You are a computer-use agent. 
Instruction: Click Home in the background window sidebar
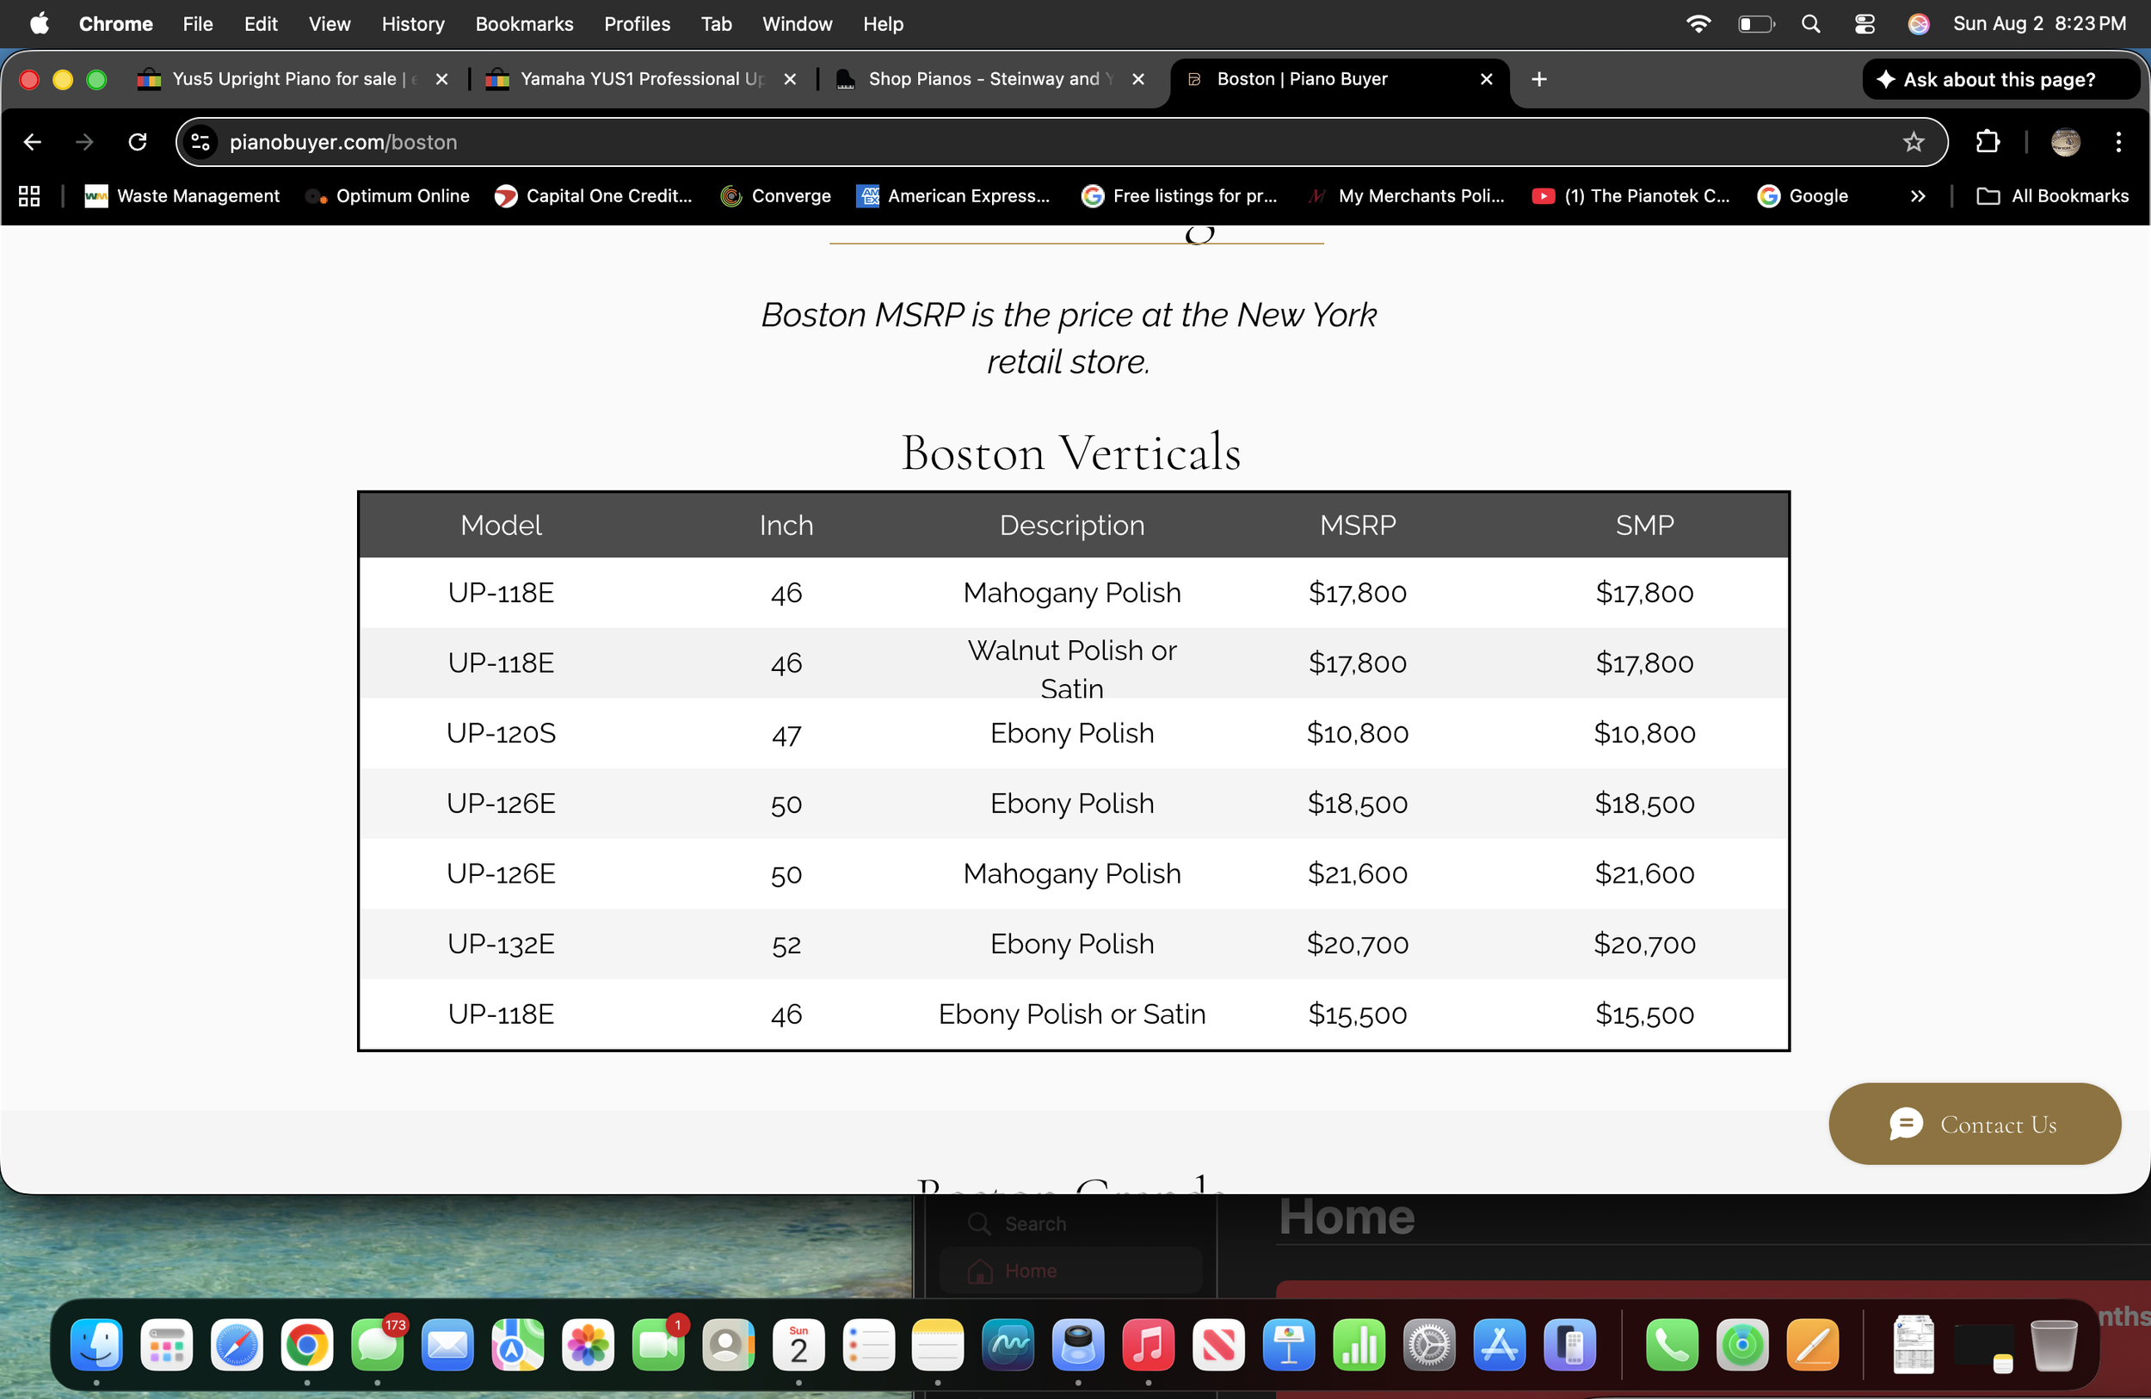1070,1270
